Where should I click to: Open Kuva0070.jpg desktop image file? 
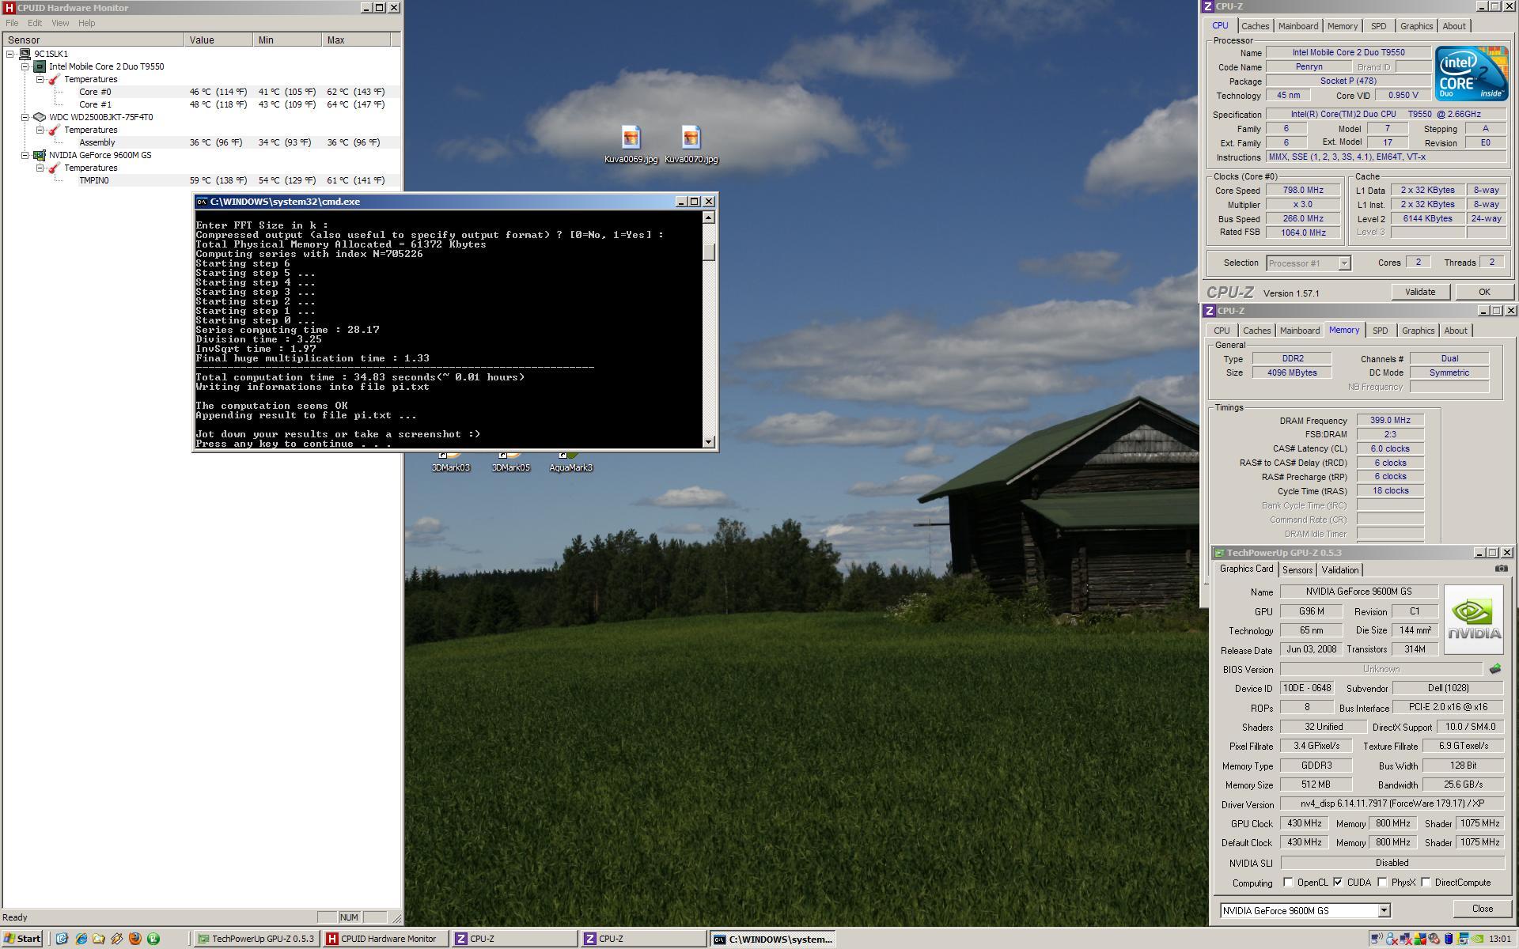691,145
